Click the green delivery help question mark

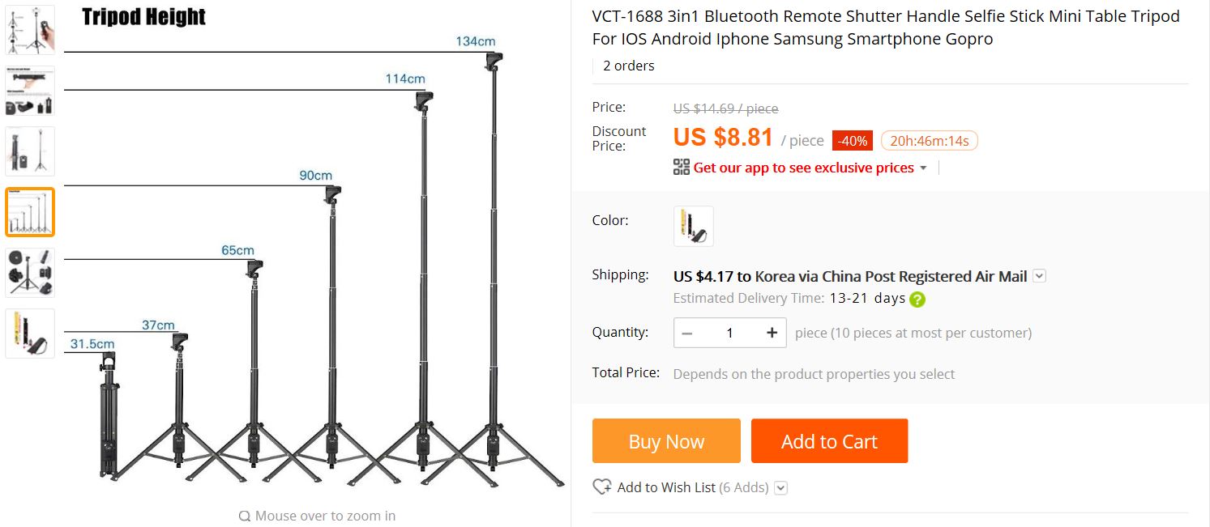point(917,299)
